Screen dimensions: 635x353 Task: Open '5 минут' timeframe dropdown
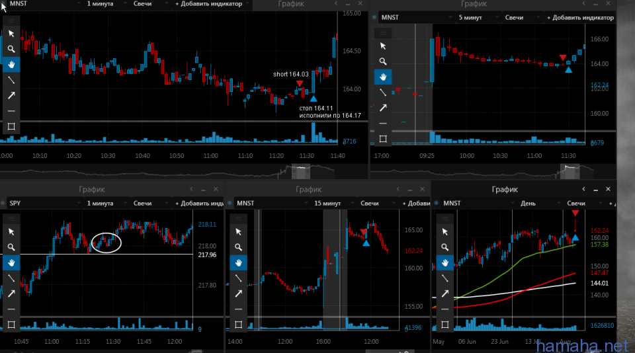click(x=478, y=17)
